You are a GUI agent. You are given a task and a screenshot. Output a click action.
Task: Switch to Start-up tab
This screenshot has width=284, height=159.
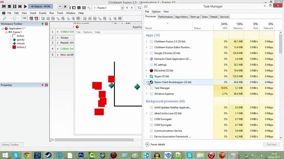point(195,17)
